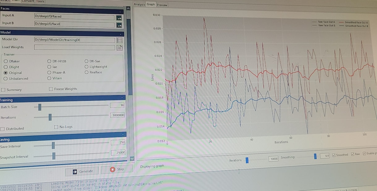Click the graph Iterations slider handle
377x191 pixels.
(247, 160)
